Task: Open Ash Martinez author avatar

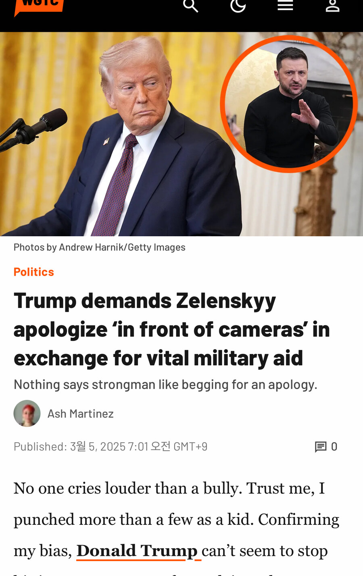Action: [27, 413]
